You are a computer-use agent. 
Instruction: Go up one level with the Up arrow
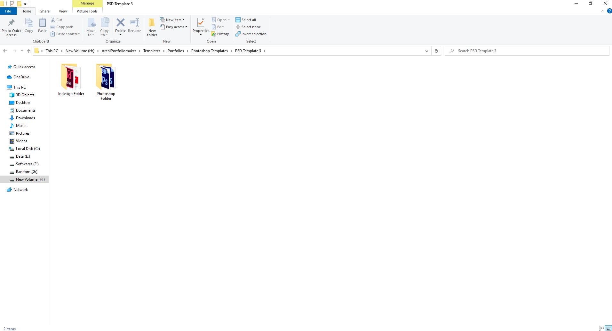coord(29,51)
